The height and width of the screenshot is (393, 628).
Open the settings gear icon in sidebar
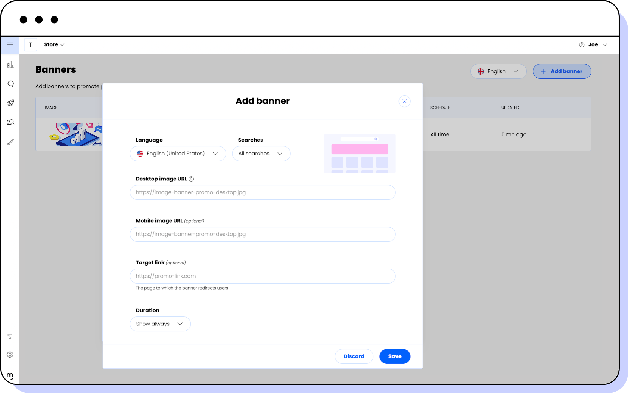(x=10, y=355)
